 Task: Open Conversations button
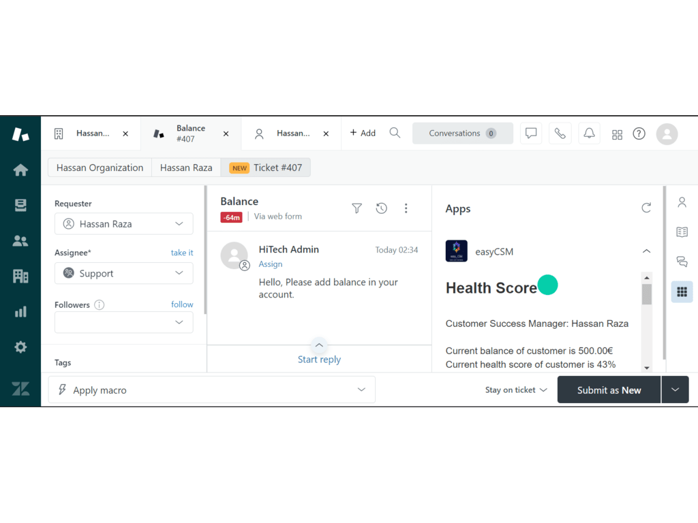[463, 133]
